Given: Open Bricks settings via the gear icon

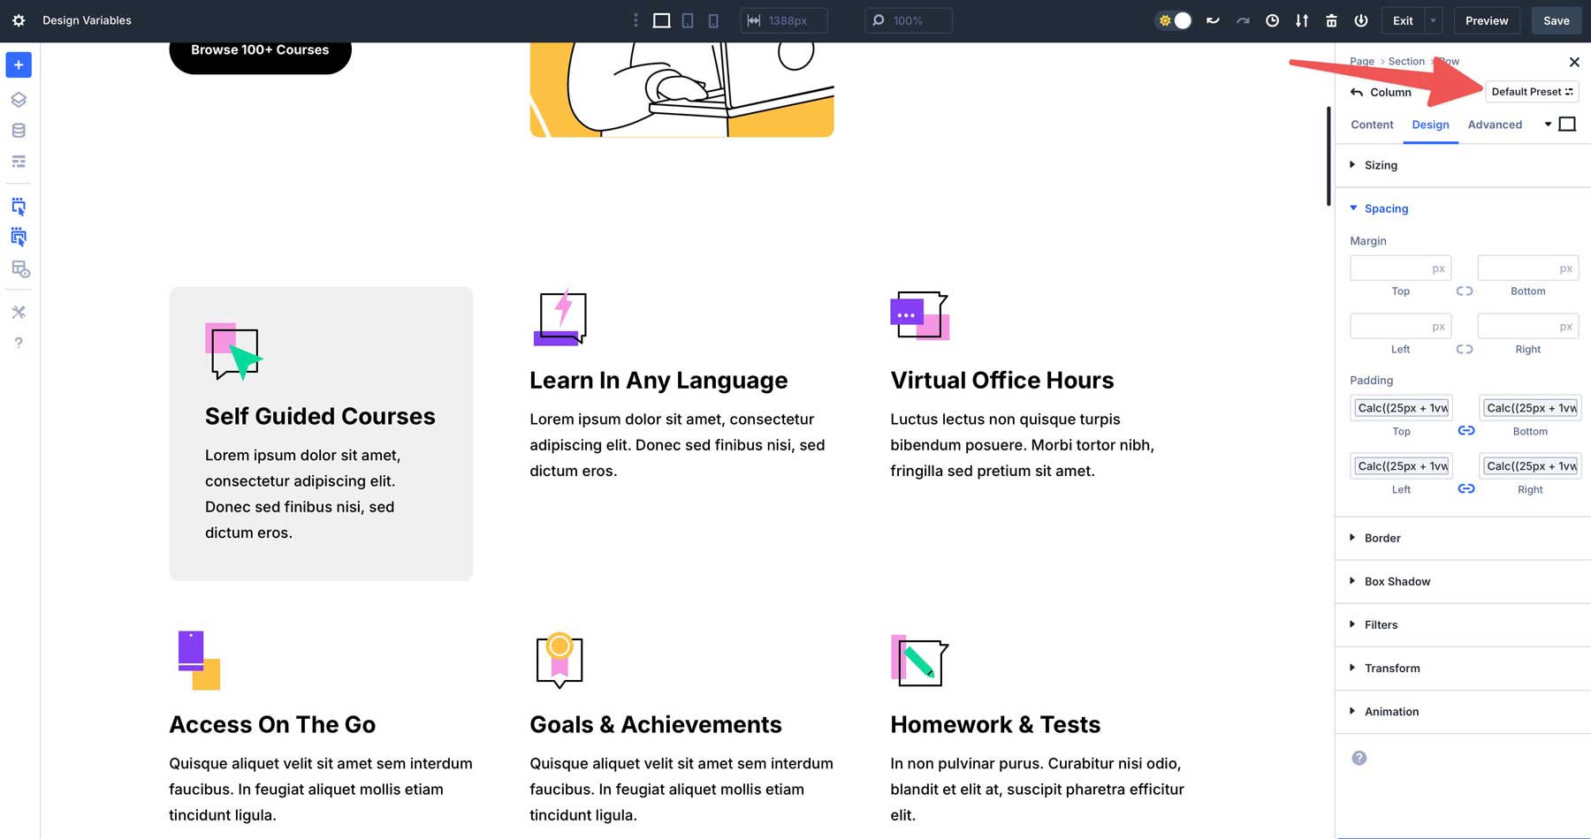Looking at the screenshot, I should [19, 19].
